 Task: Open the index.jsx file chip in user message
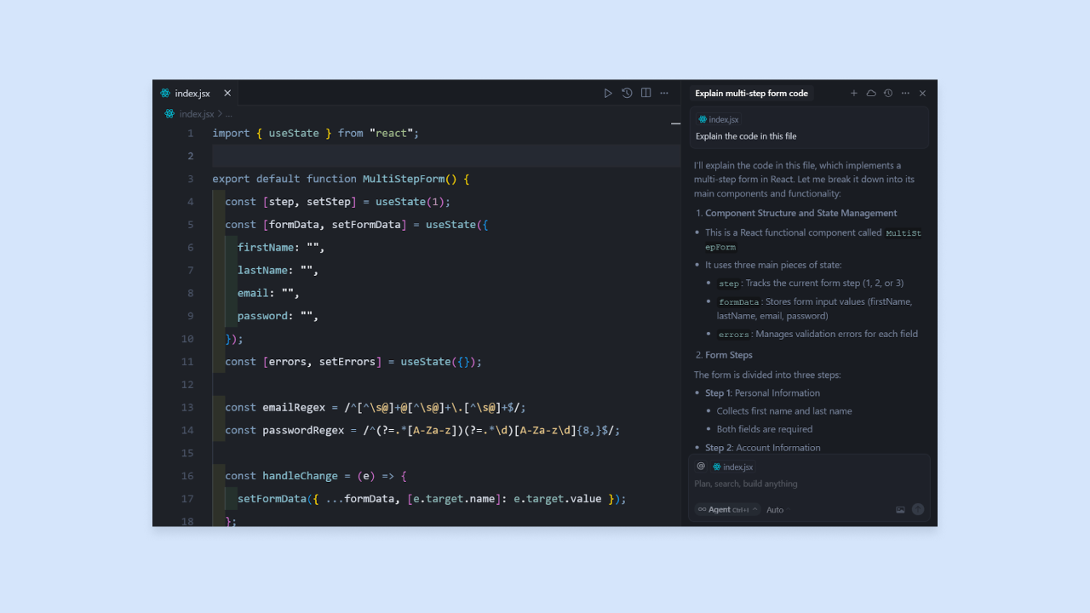pos(719,119)
